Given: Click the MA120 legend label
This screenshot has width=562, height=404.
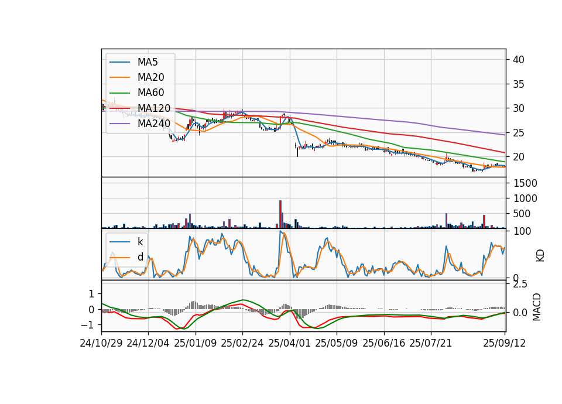Looking at the screenshot, I should coord(154,108).
